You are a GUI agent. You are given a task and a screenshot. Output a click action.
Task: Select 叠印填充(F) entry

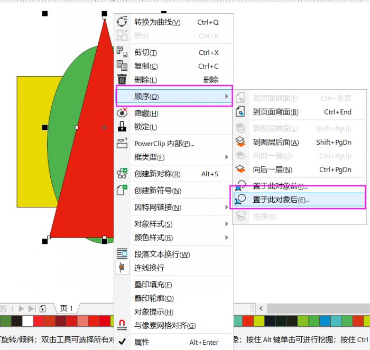coord(174,285)
